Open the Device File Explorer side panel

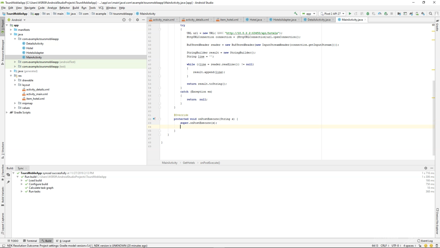437,221
